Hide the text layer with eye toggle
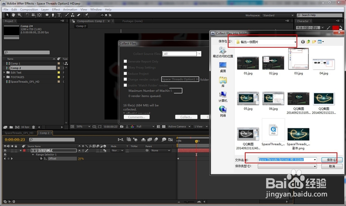Screen dimensions: 346x206 coord(5,150)
